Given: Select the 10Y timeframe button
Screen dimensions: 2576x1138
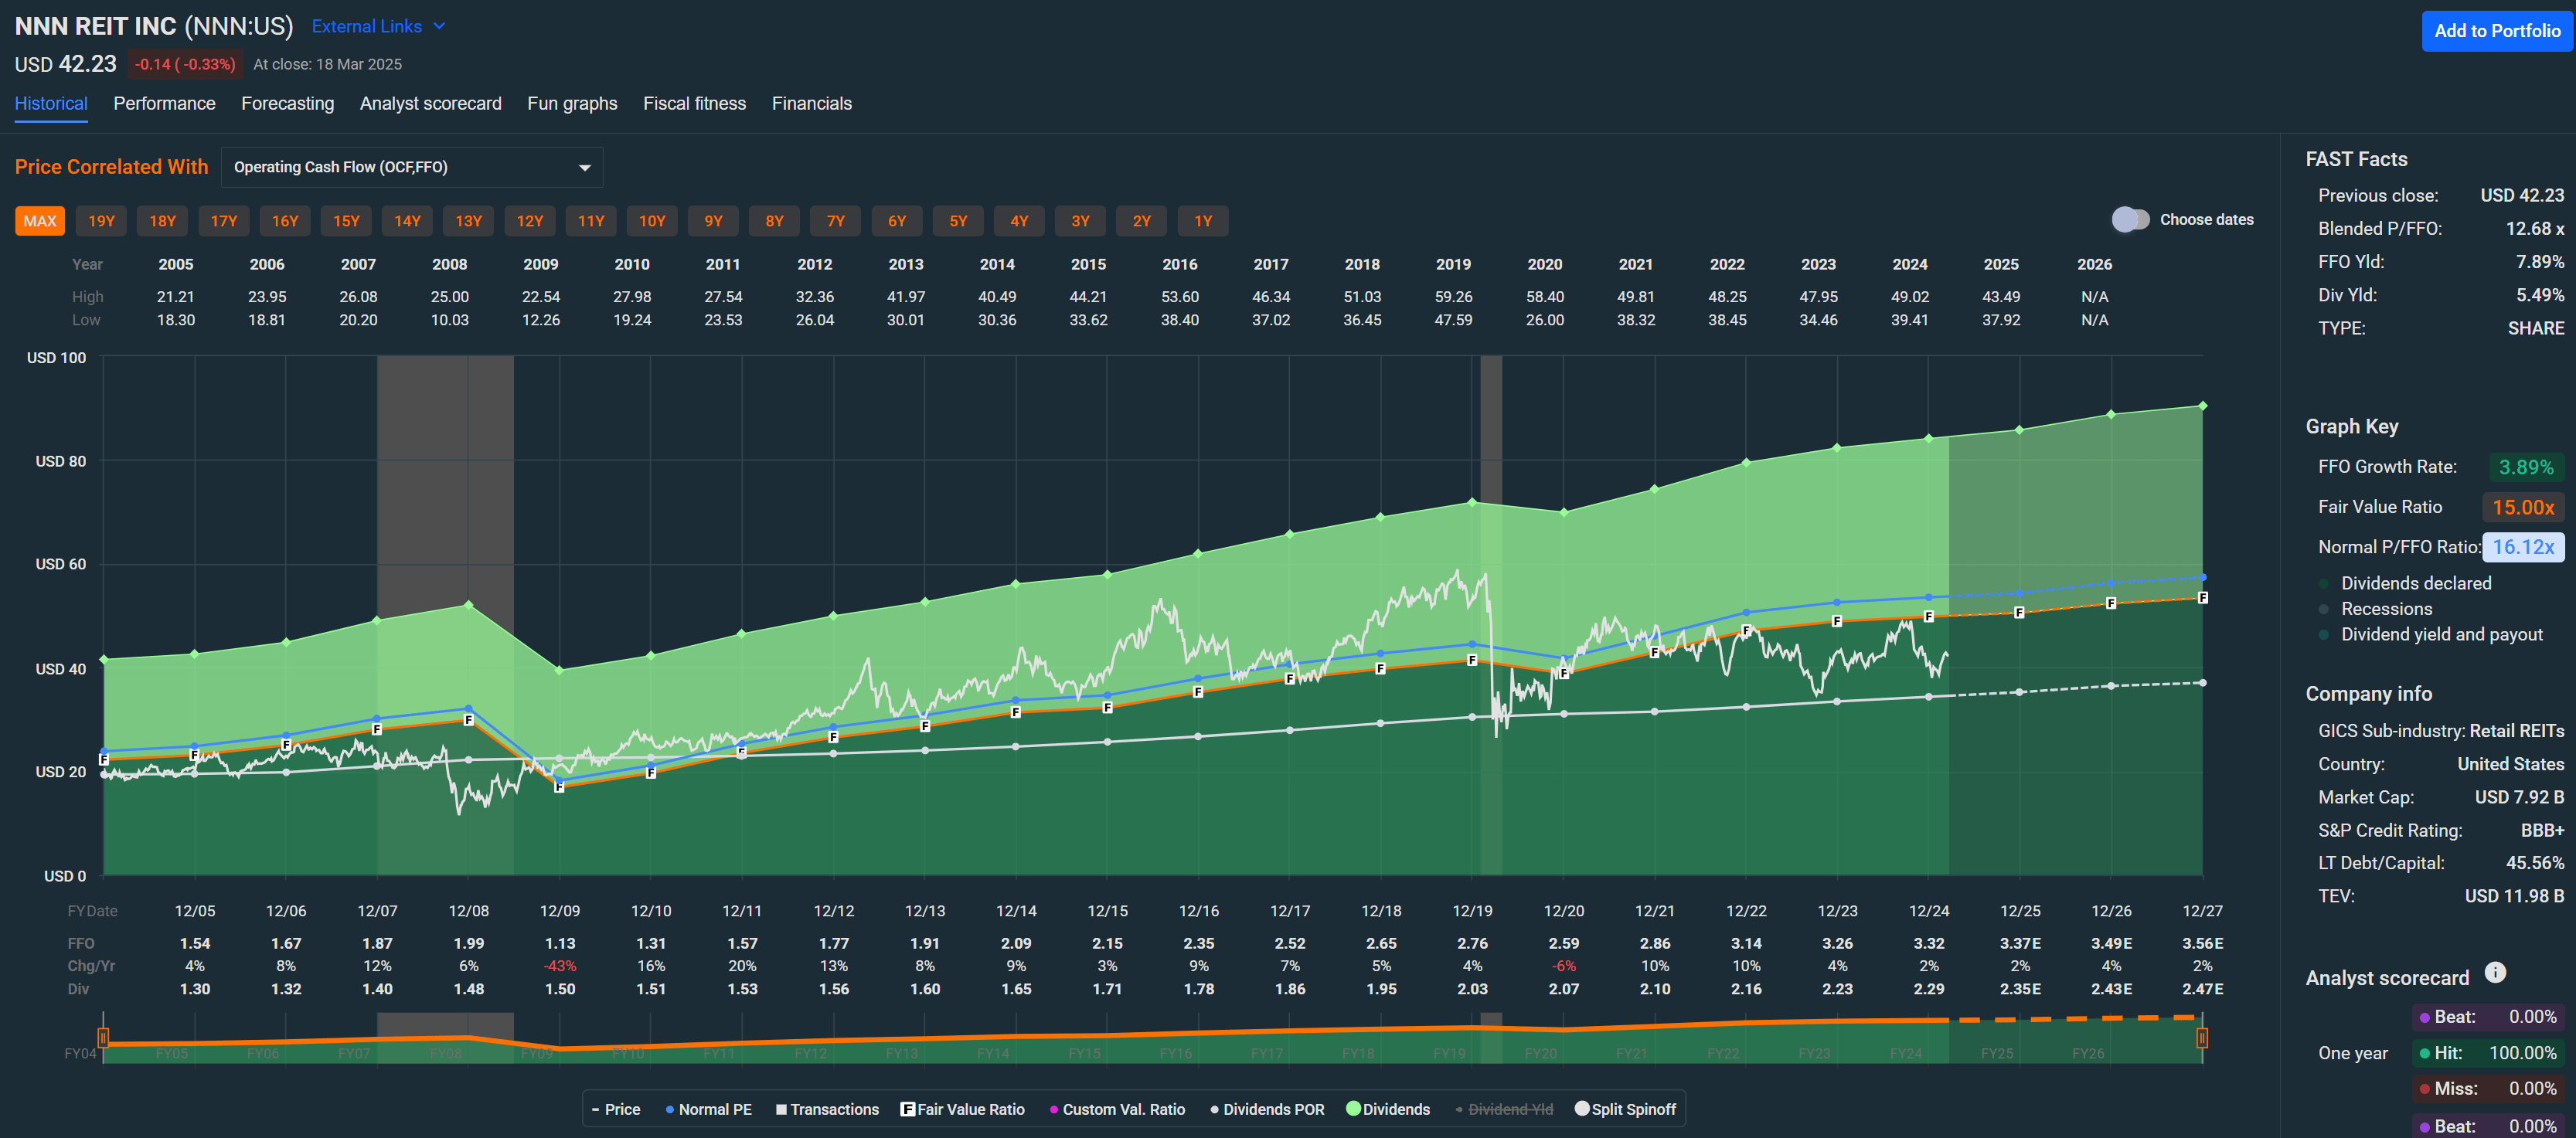Looking at the screenshot, I should 652,220.
